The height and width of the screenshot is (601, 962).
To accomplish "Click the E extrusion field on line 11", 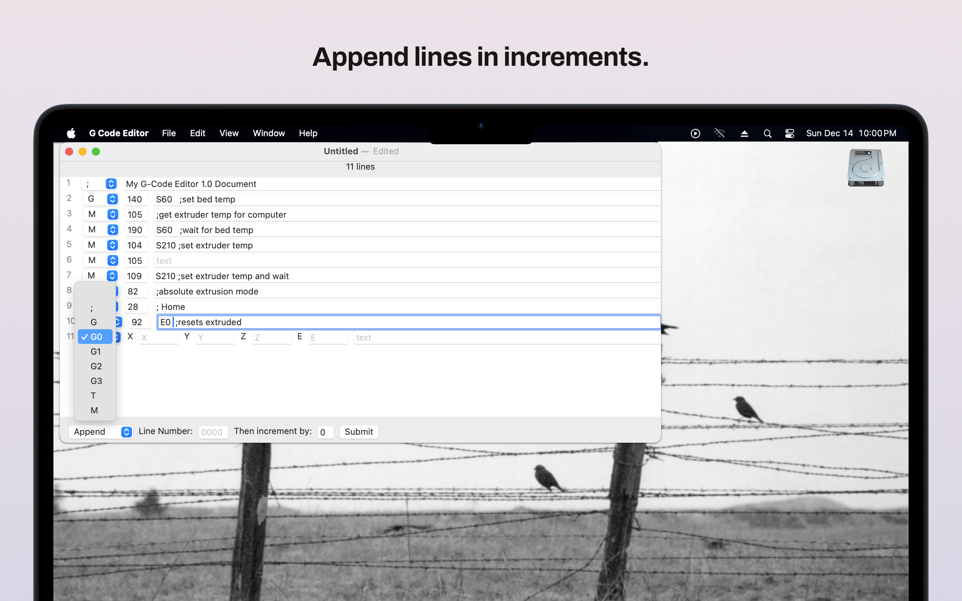I will (x=328, y=338).
